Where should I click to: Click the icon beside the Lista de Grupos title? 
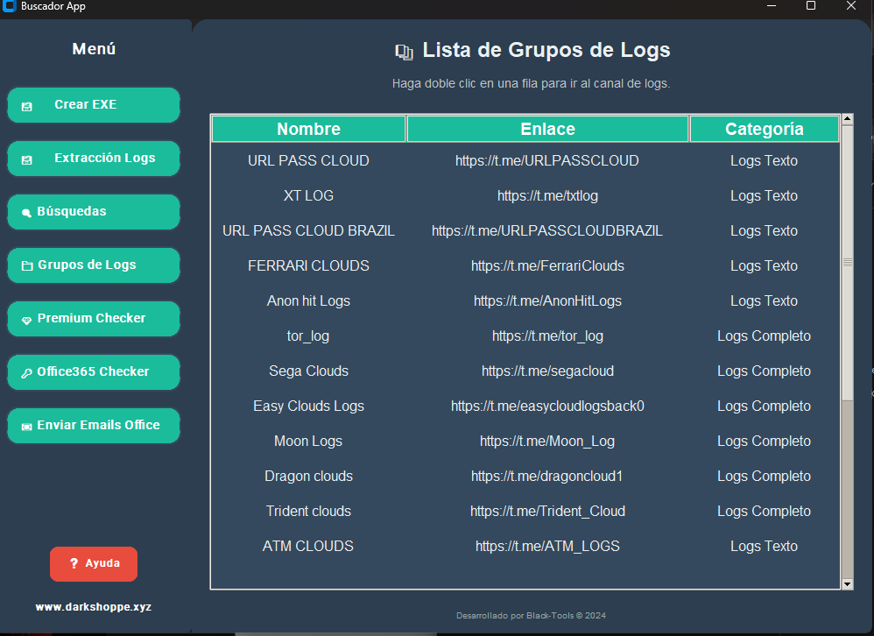[404, 52]
